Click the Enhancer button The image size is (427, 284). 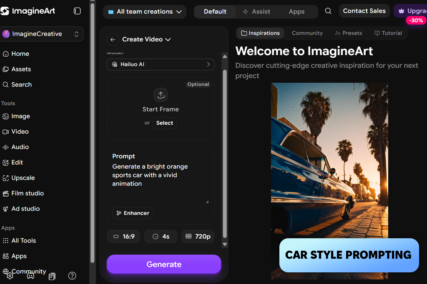133,213
